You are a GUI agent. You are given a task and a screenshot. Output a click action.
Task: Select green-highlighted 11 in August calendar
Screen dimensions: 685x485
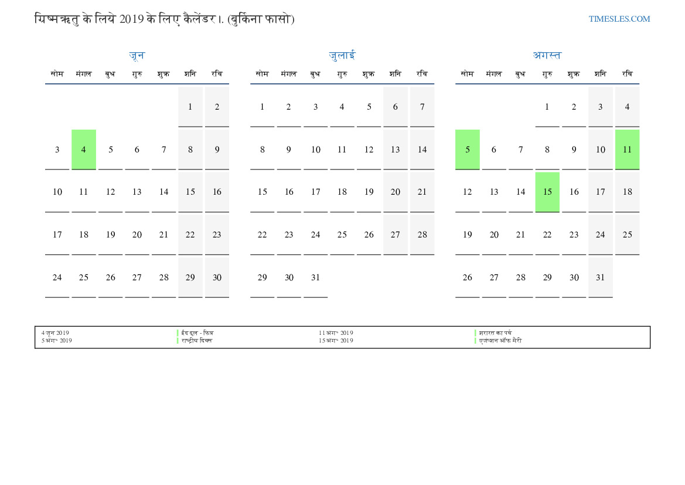pos(627,150)
